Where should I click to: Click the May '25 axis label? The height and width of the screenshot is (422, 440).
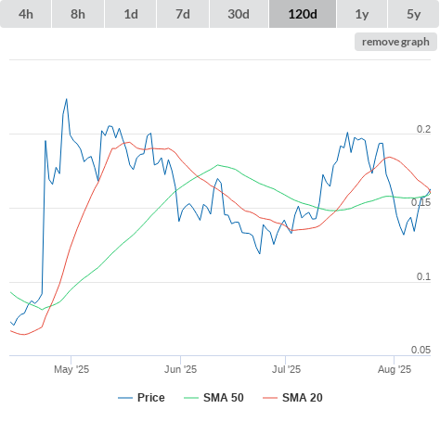click(71, 369)
